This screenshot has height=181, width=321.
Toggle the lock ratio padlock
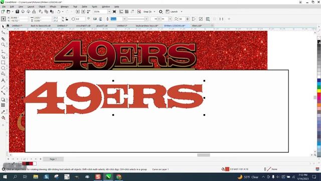(67, 19)
